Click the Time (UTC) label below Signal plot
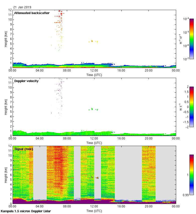This screenshot has height=214, width=196. 94,211
